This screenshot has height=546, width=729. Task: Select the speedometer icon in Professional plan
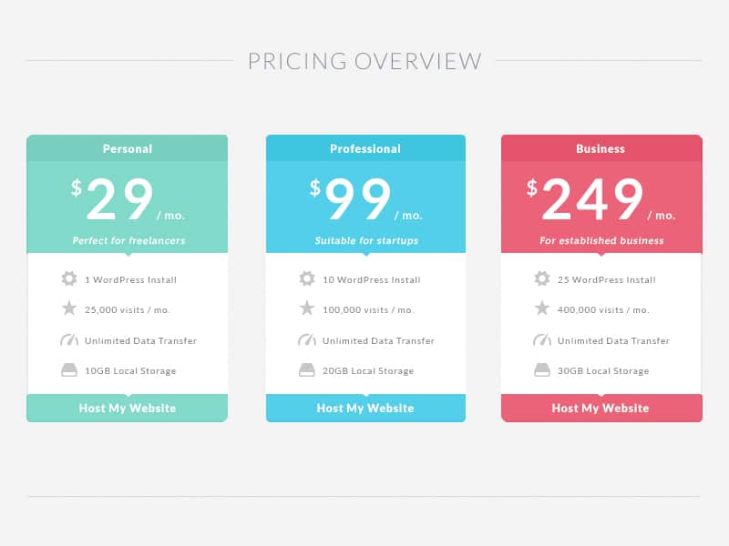tap(307, 339)
